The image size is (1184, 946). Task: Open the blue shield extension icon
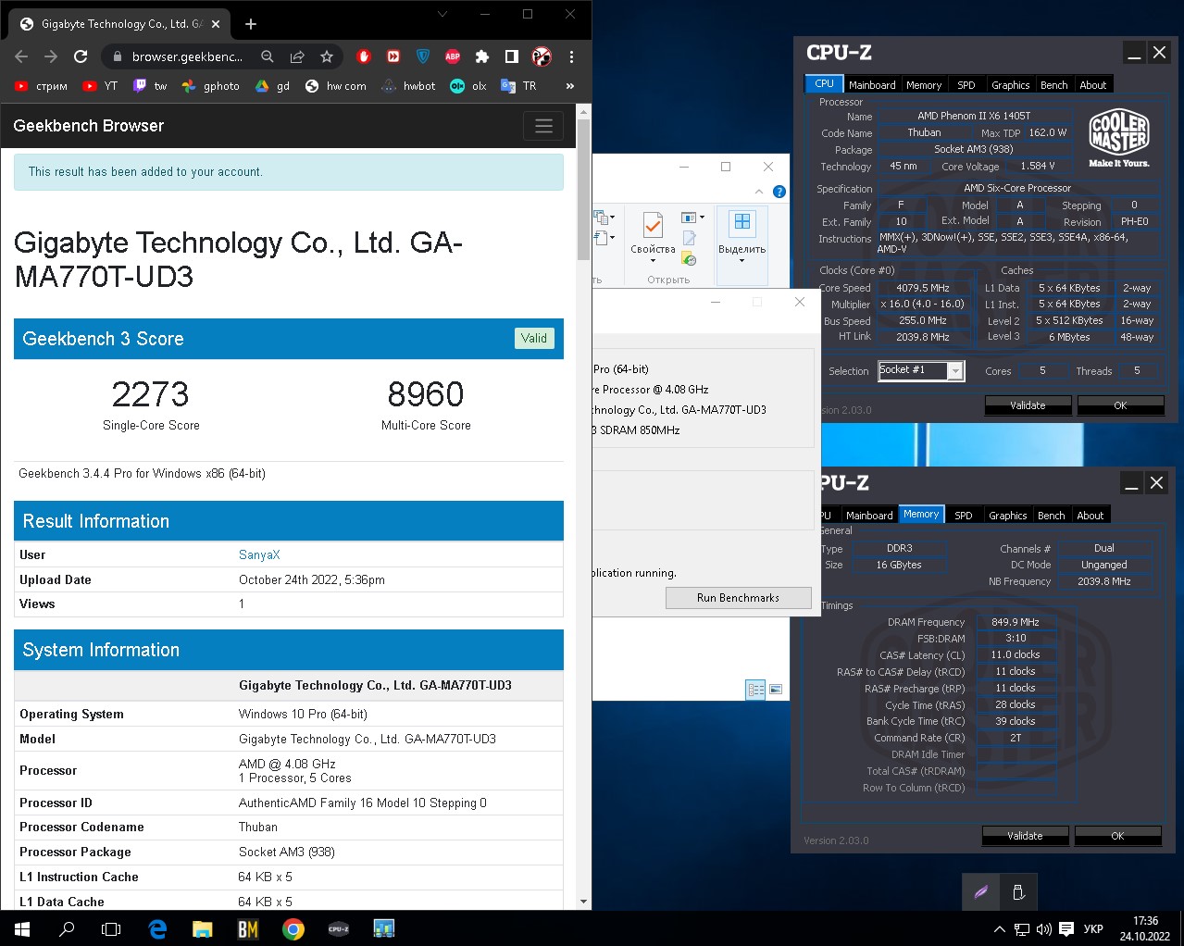click(423, 56)
